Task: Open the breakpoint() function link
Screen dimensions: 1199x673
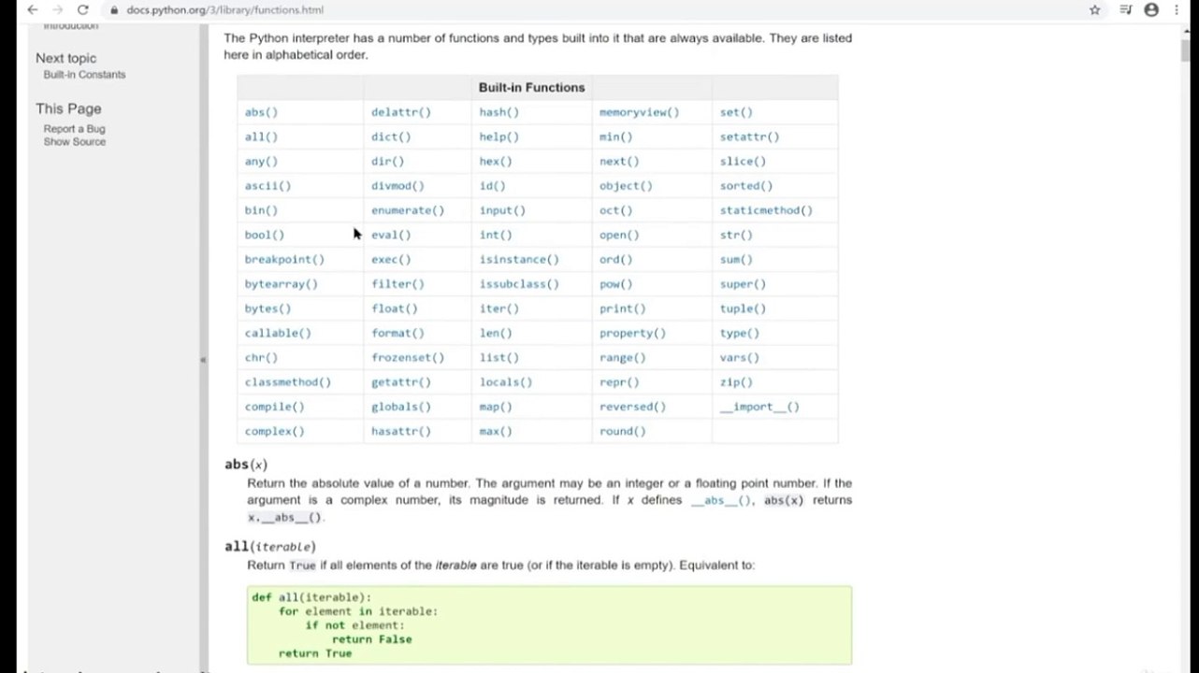Action: 284,259
